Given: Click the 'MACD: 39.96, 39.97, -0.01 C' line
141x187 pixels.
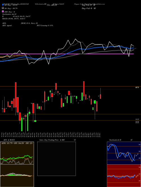Looking at the screenshot, I should tap(14, 19).
